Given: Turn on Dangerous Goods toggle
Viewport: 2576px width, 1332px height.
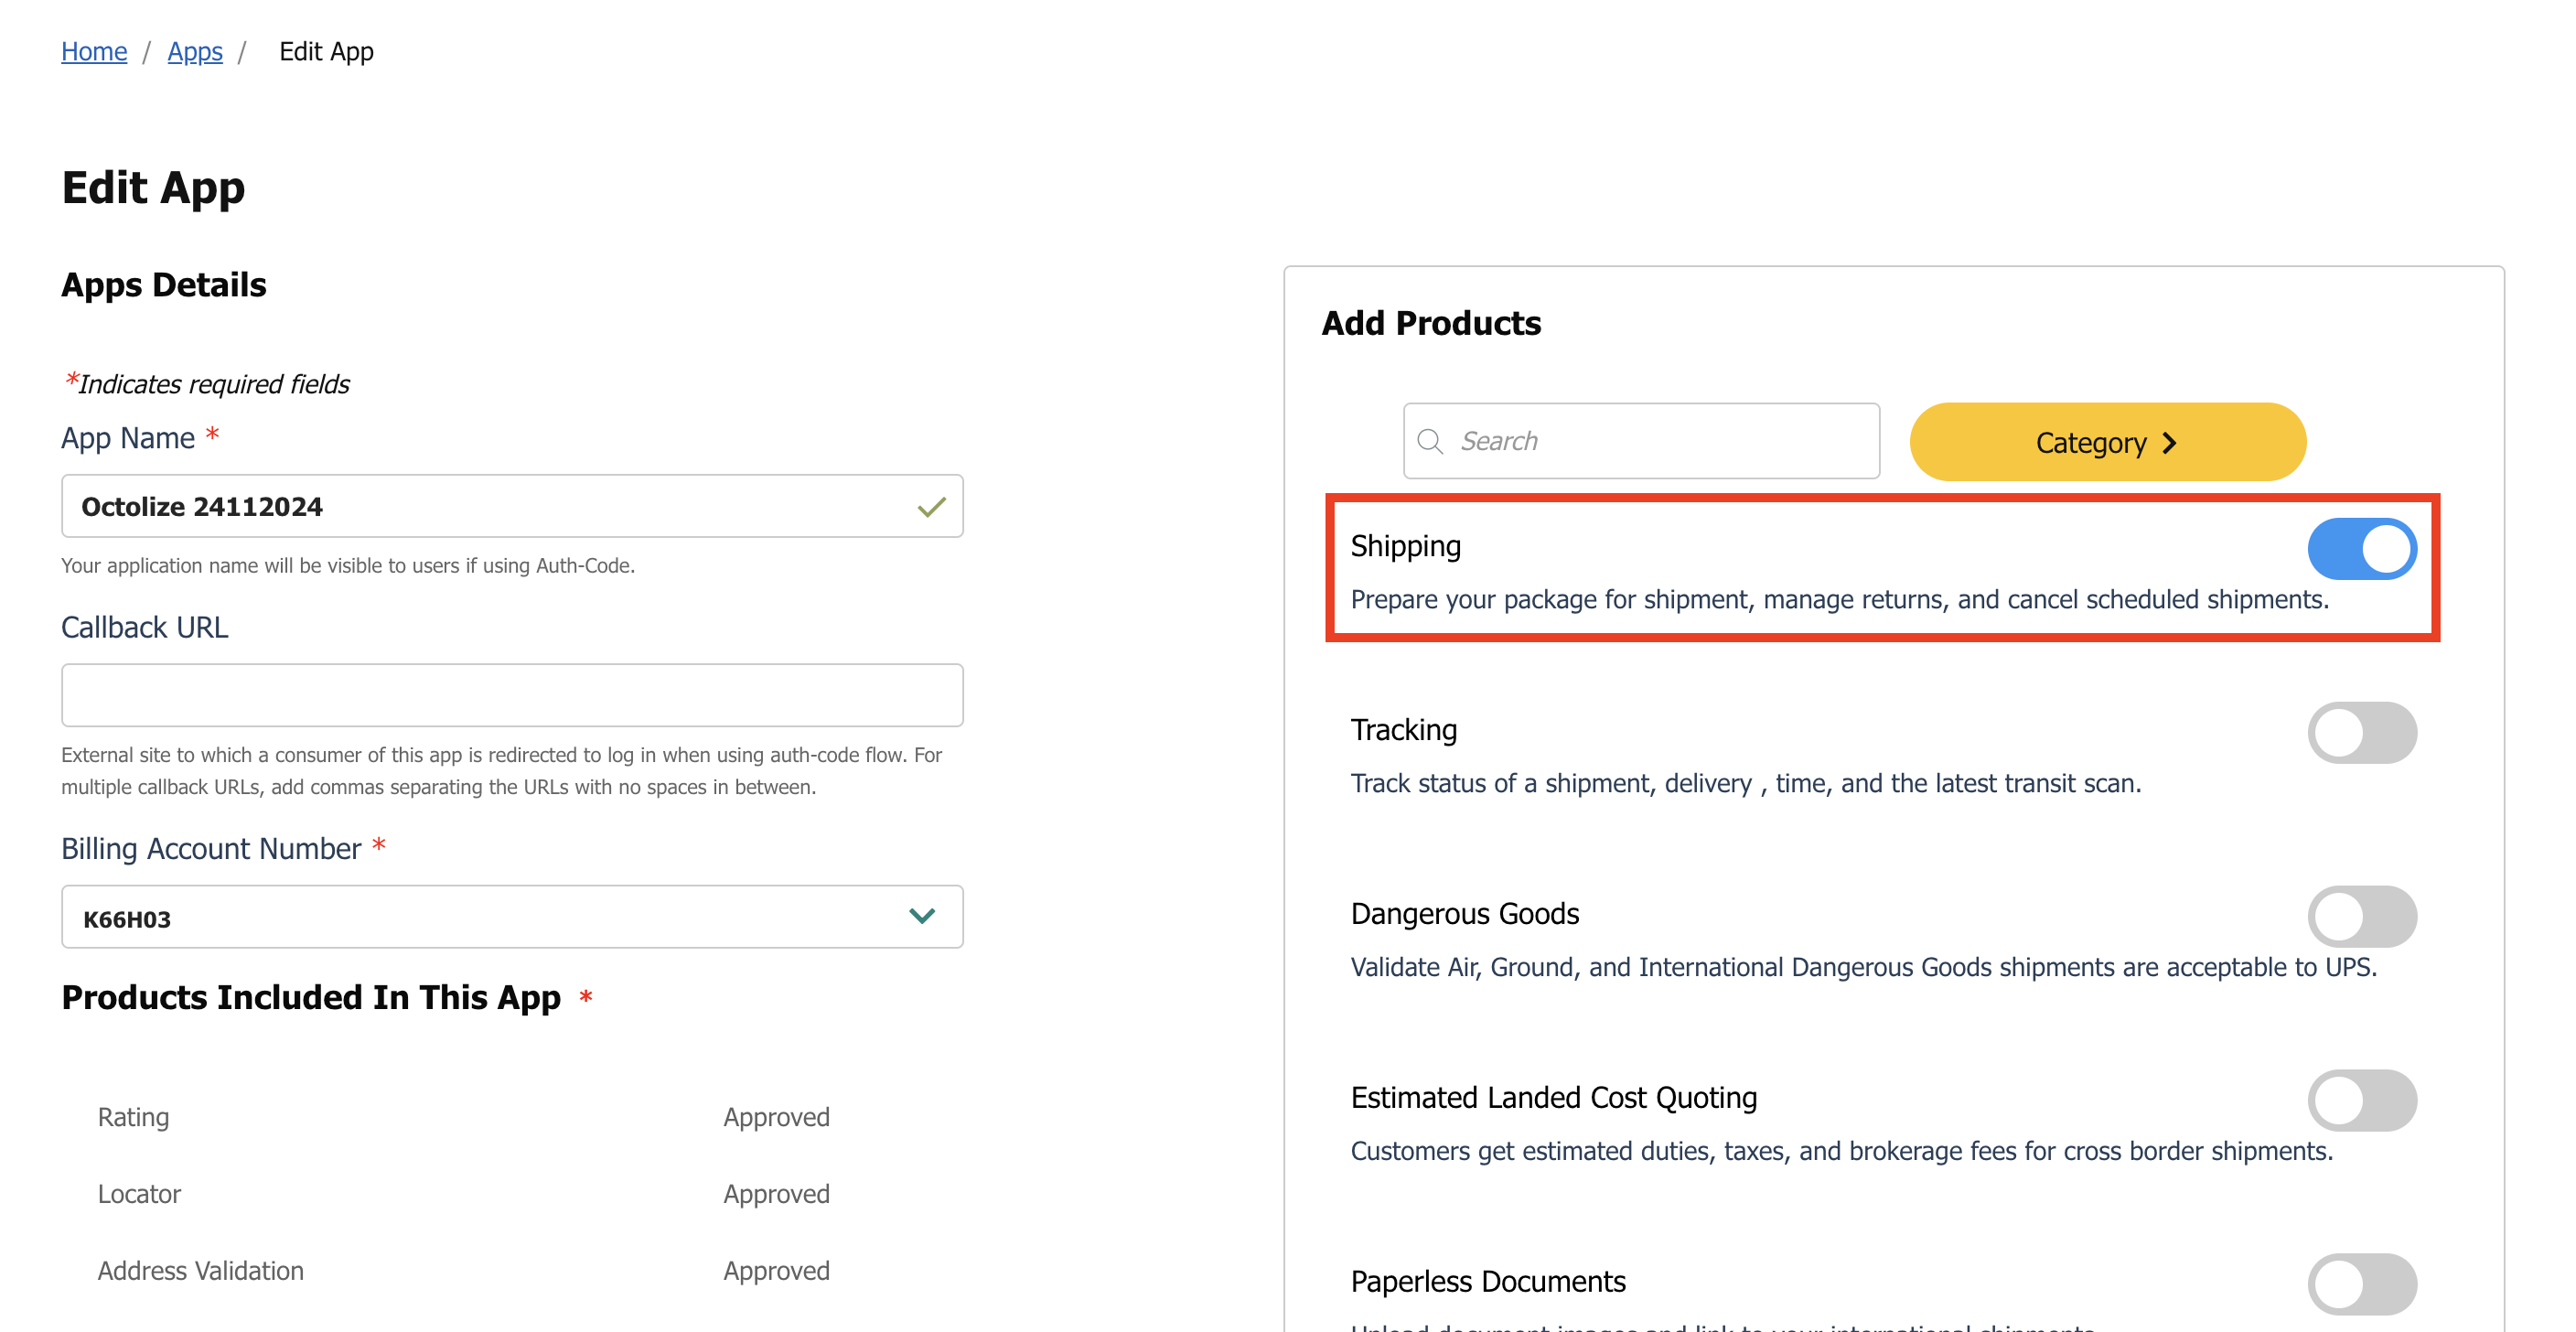Looking at the screenshot, I should [2361, 917].
